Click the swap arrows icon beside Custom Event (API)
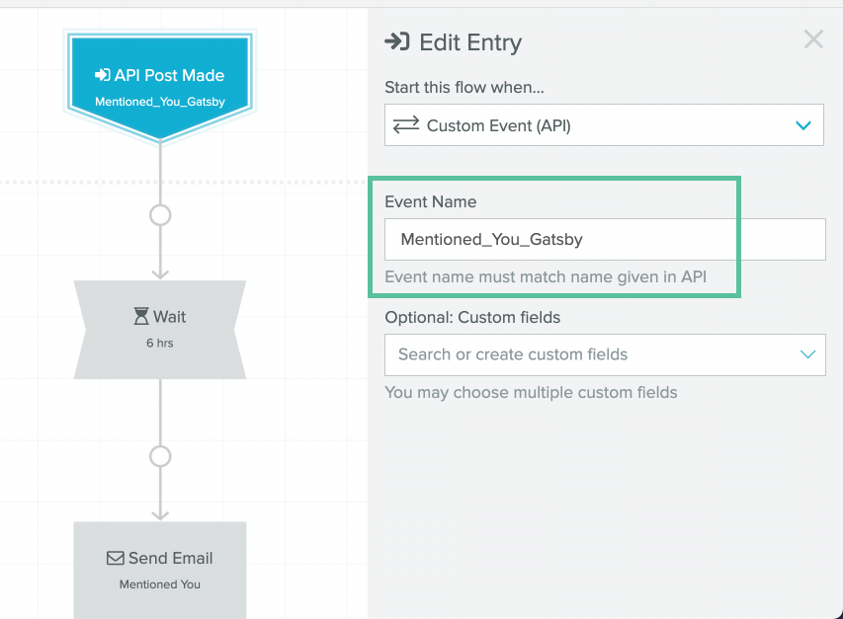This screenshot has height=619, width=843. click(x=406, y=125)
